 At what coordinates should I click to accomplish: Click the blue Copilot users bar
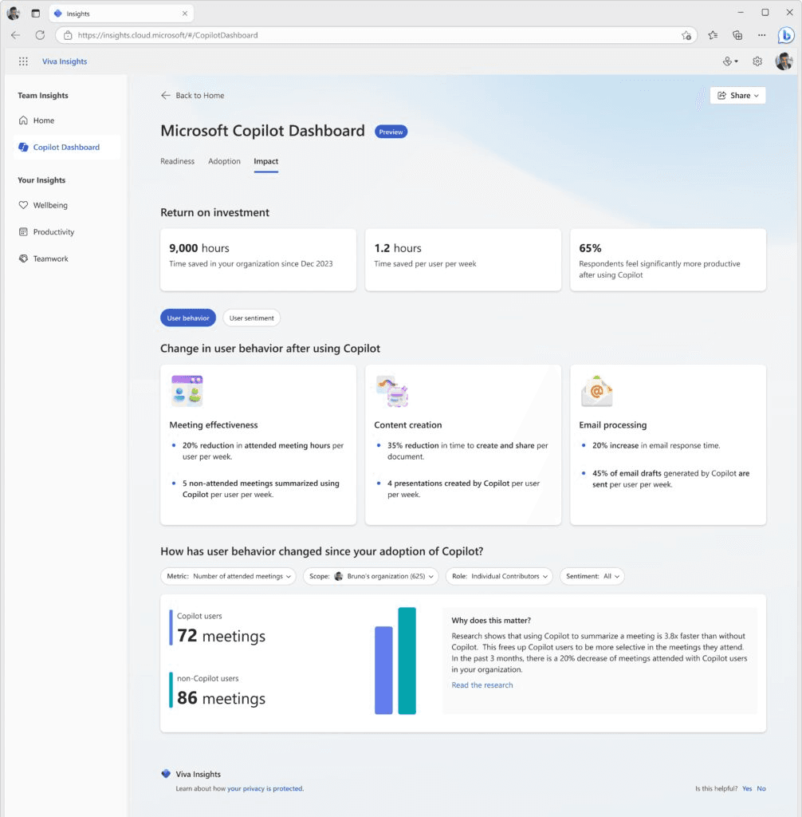(x=383, y=670)
